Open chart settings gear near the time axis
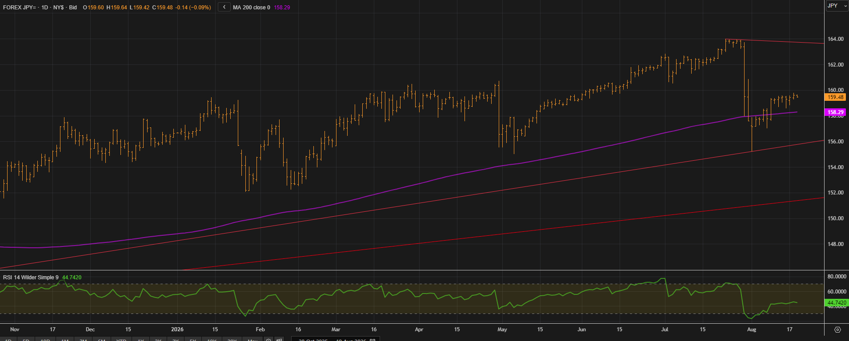Viewport: 849px width, 341px height. tap(837, 329)
